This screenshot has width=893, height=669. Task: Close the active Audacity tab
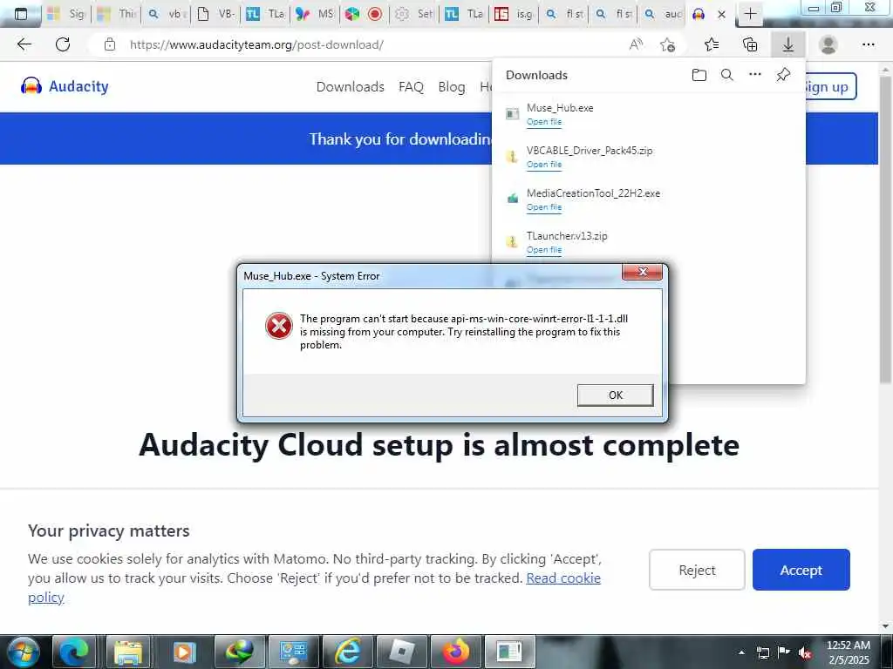pyautogui.click(x=721, y=14)
